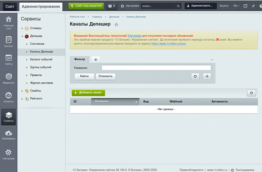
Task: Expand the Рейтинги tree node
Action: [x=22, y=99]
